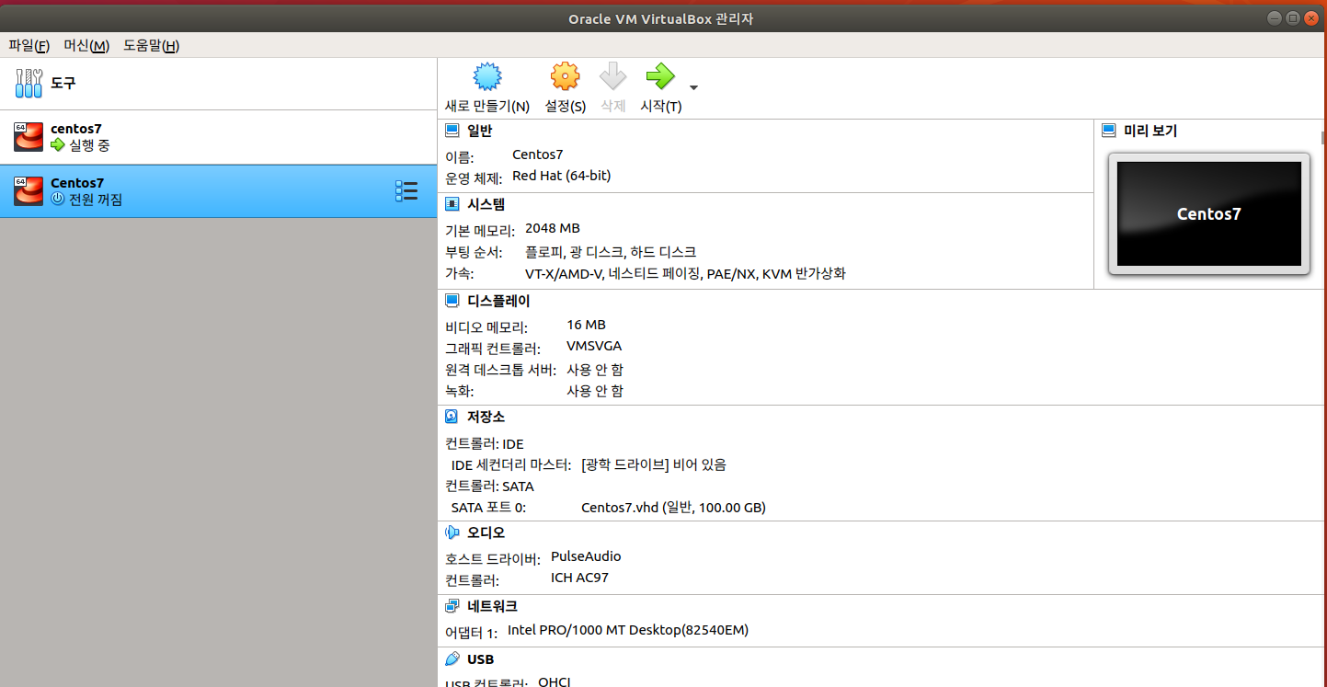Open the dropdown arrow next to Start (시작)
The height and width of the screenshot is (687, 1327).
tap(693, 88)
